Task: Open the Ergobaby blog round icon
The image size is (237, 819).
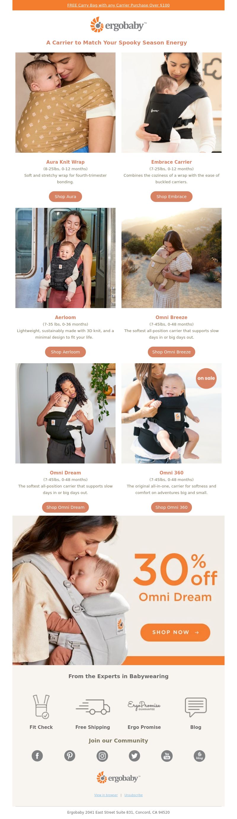Action: pos(199,756)
